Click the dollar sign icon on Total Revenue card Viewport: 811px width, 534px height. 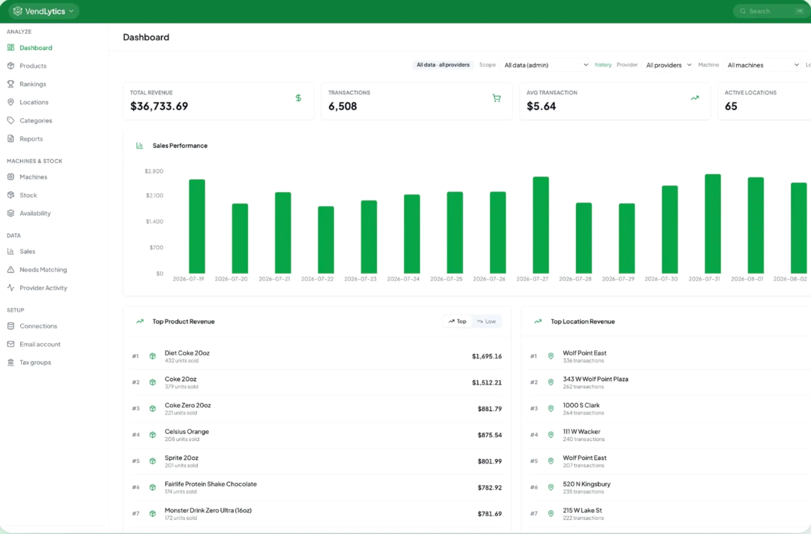tap(298, 98)
